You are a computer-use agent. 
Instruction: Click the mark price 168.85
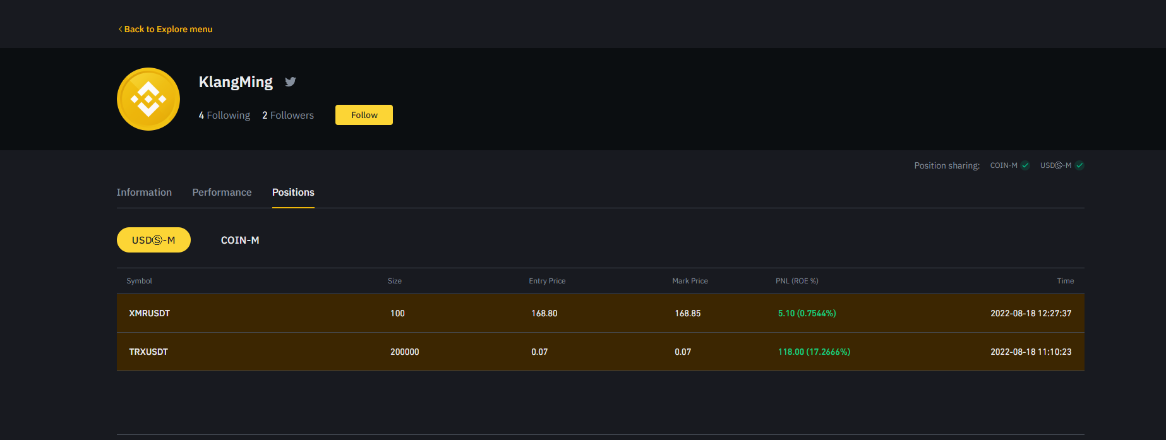(x=688, y=313)
